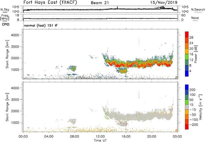Click the gray segment of the velocity colorbar

click(187, 107)
